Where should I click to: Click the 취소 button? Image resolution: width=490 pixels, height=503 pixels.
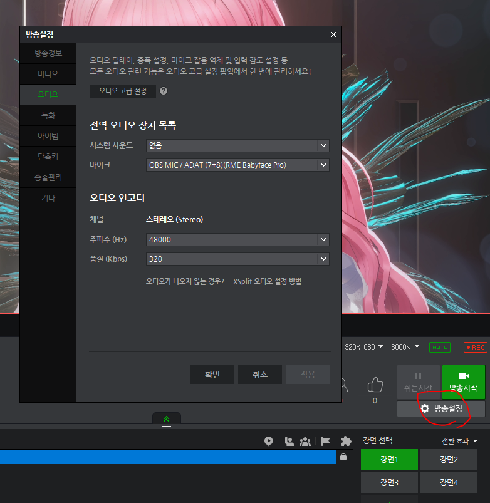click(260, 375)
